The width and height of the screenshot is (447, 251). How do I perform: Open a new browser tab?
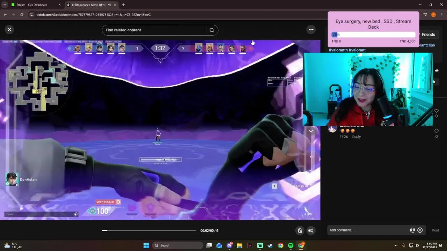click(123, 5)
